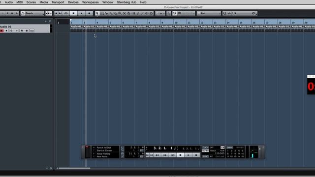
Task: Open the Start at Cursor option
Action: (x=104, y=150)
